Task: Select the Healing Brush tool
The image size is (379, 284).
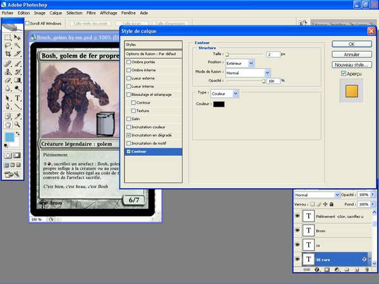Action: [x=8, y=64]
